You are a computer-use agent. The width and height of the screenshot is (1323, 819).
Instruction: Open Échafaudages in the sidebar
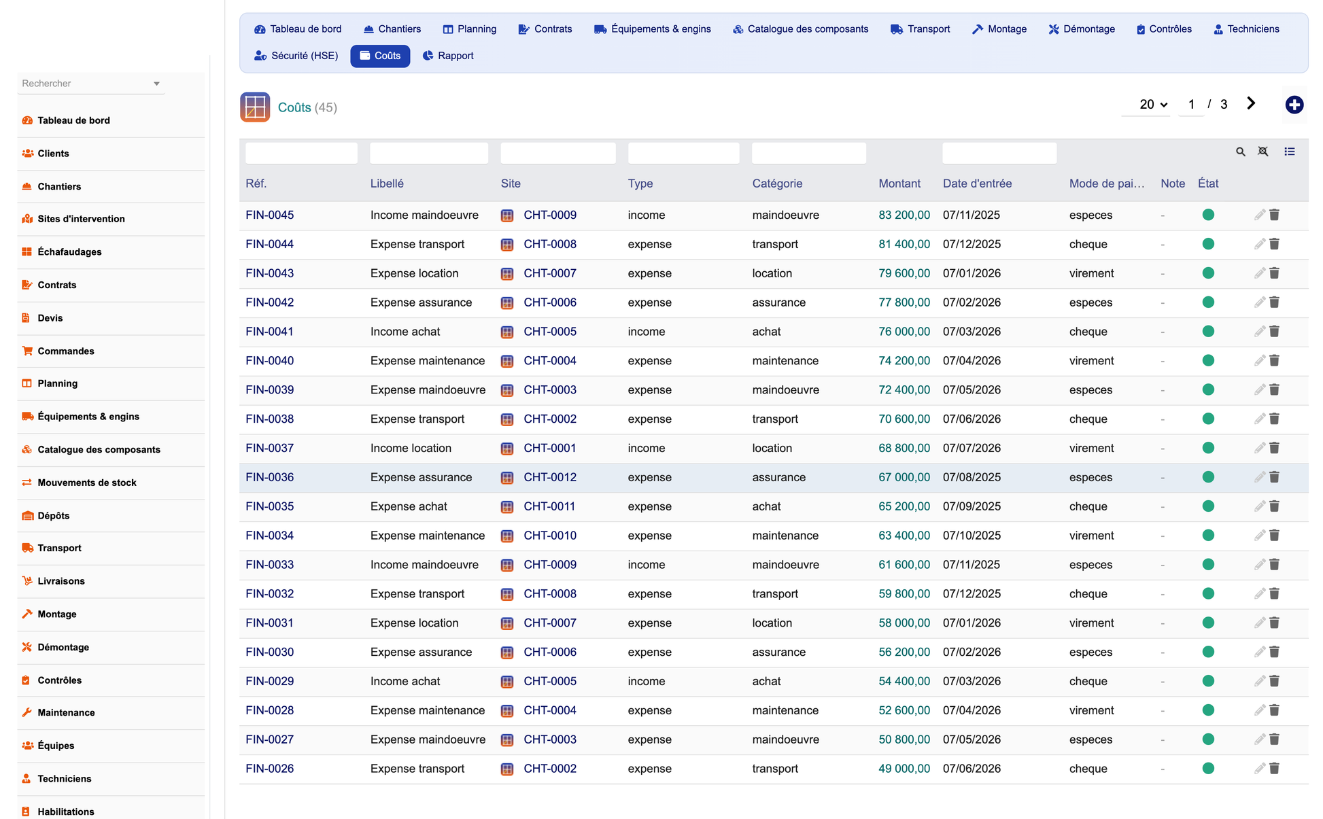[69, 251]
